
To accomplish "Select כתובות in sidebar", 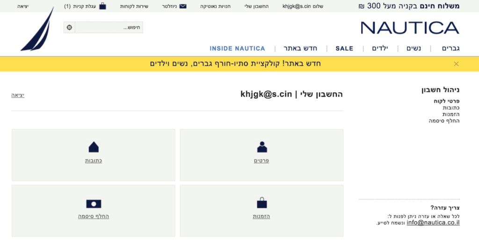I will [x=451, y=108].
